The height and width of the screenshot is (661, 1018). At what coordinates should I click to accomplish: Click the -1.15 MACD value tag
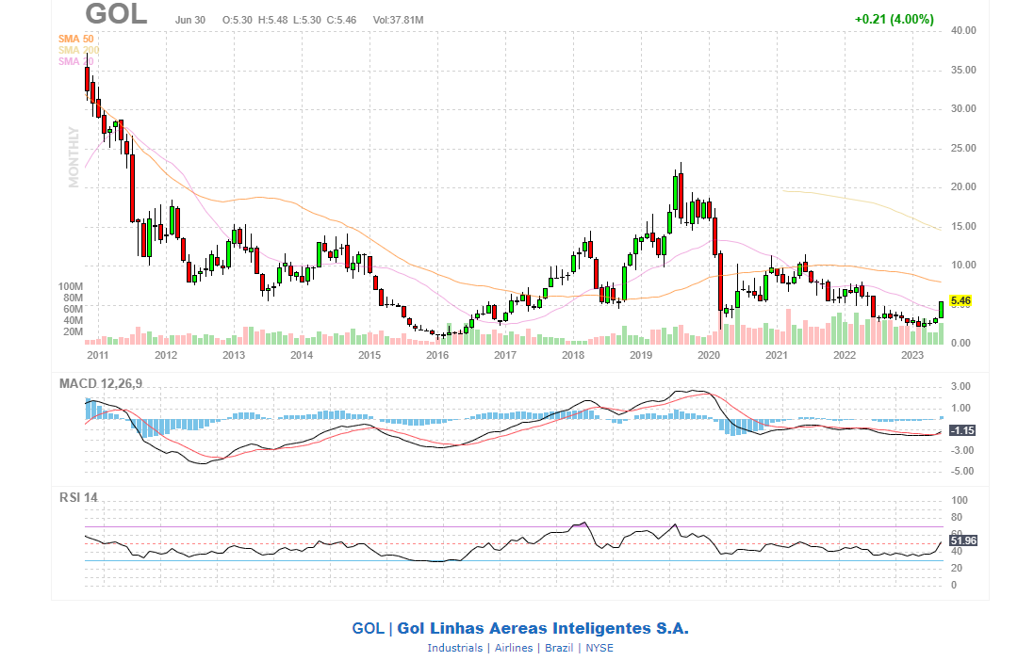point(961,430)
